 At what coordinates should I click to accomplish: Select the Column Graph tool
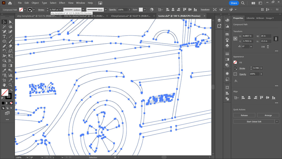(10, 75)
